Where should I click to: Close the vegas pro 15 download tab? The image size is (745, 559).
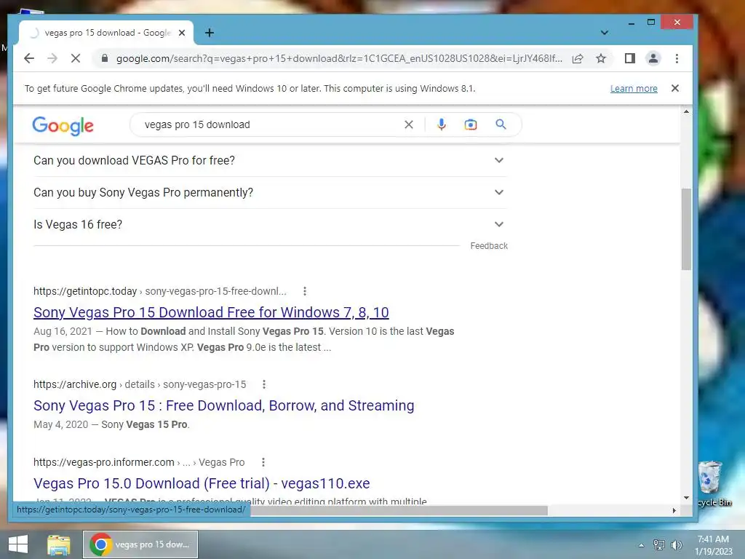click(182, 33)
